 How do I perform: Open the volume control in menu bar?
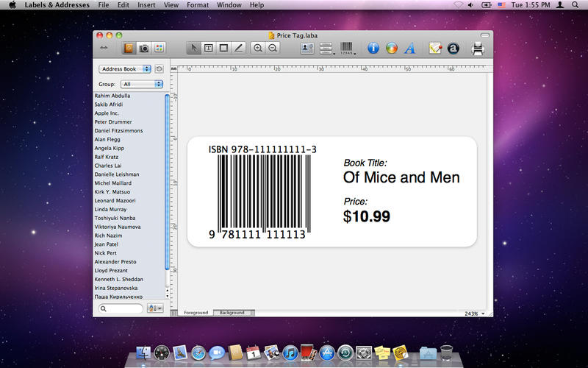click(x=470, y=5)
